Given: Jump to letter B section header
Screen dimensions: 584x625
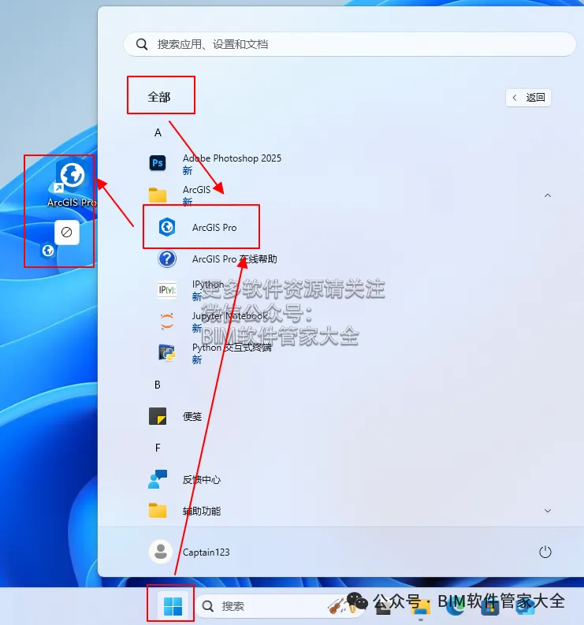Looking at the screenshot, I should coord(158,385).
